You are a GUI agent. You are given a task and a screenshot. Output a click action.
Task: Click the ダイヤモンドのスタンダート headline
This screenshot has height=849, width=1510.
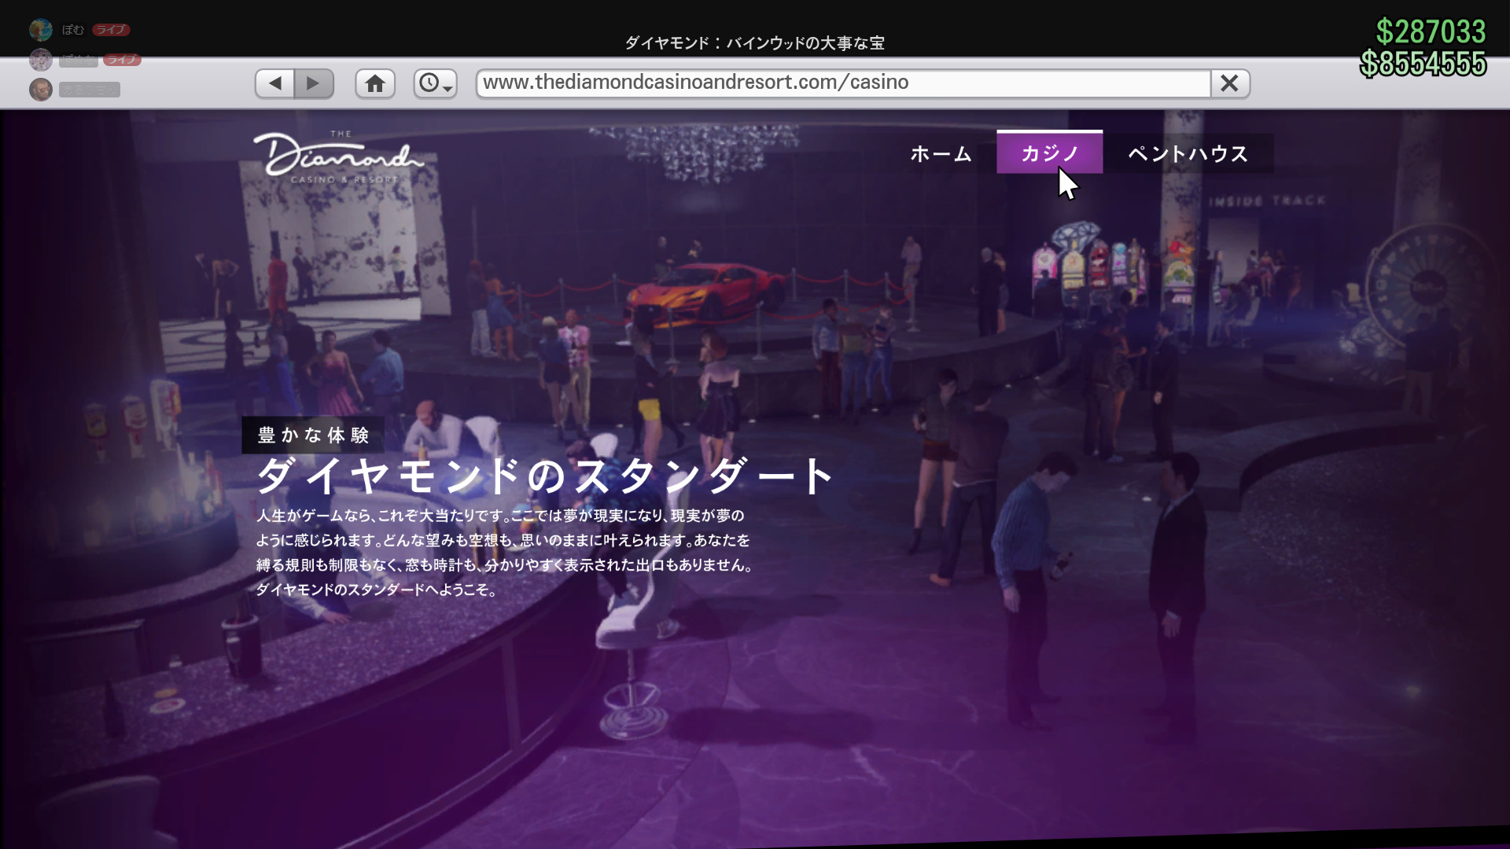tap(544, 476)
